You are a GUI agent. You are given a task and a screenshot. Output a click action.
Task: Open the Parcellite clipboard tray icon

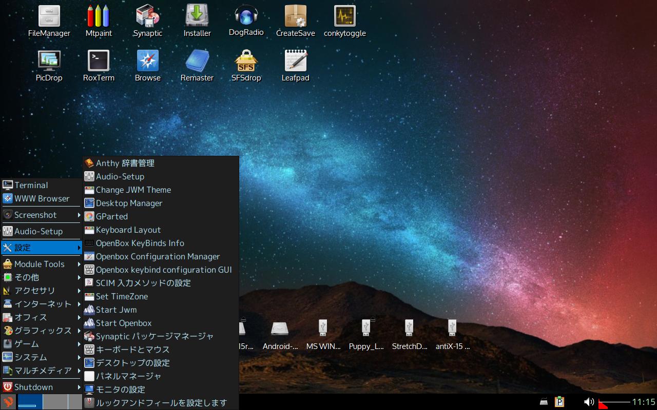click(x=559, y=403)
